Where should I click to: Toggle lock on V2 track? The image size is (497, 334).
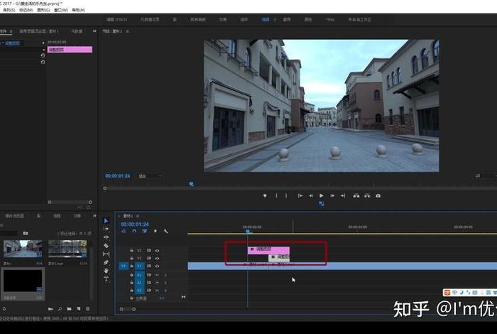pos(131,258)
